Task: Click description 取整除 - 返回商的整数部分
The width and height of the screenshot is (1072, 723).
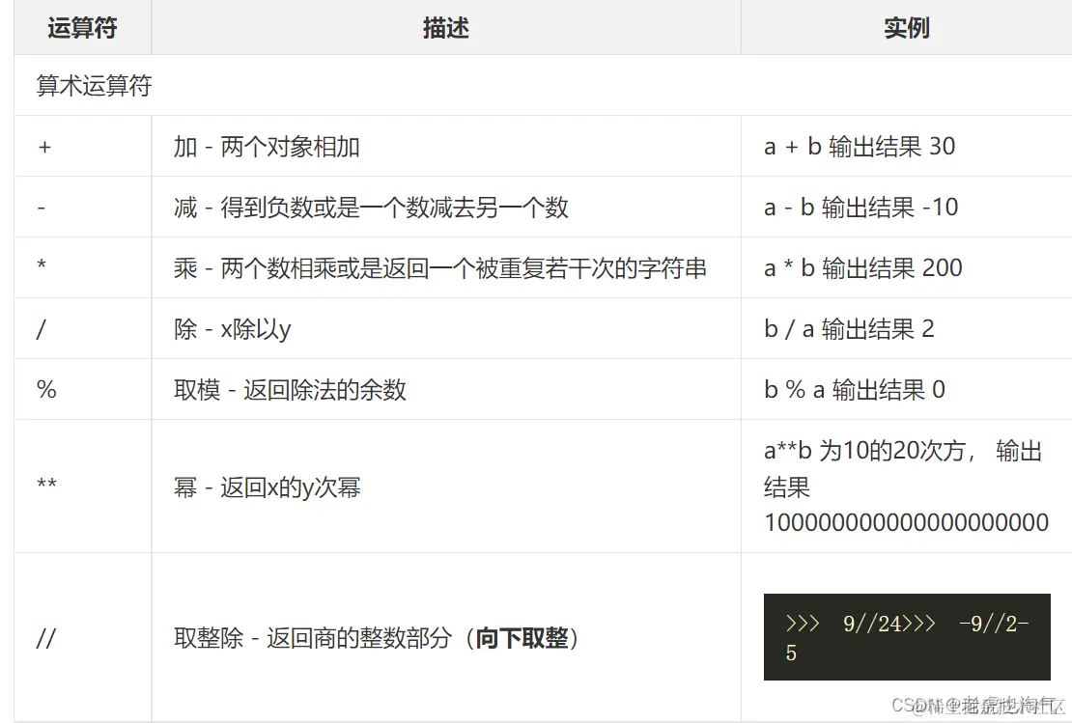Action: [313, 638]
